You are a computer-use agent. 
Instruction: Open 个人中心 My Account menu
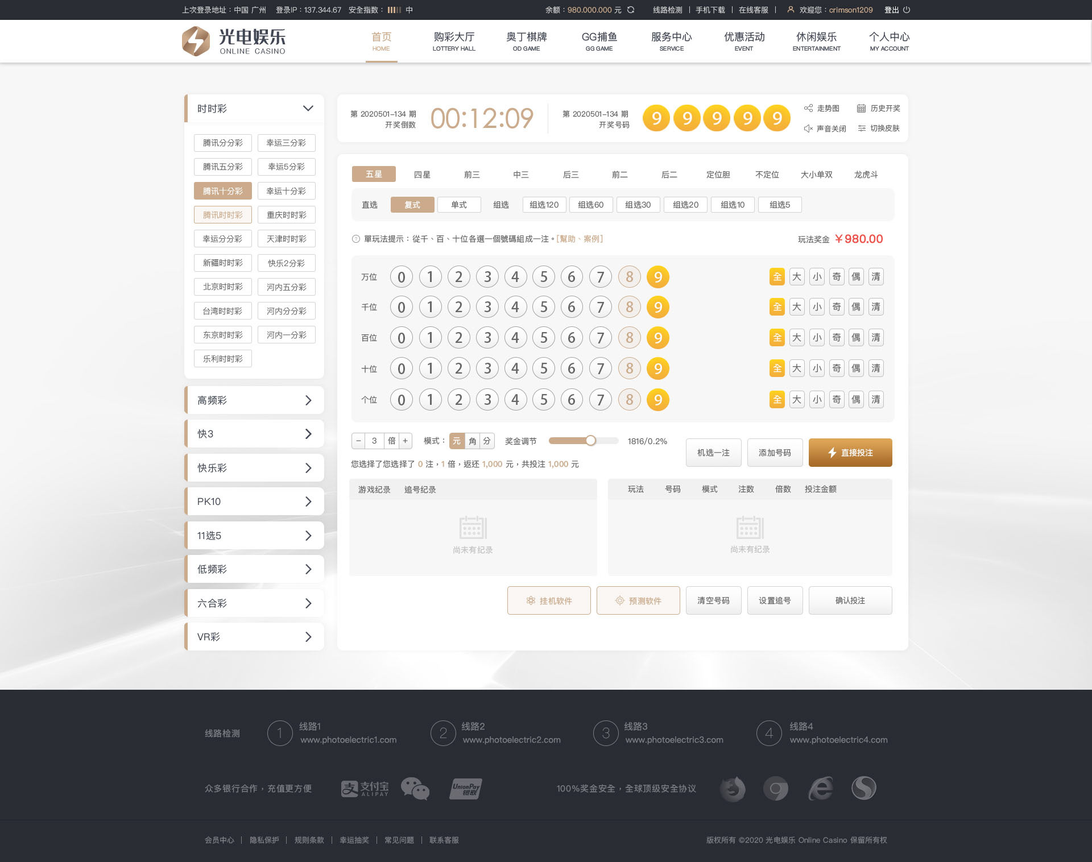coord(889,42)
